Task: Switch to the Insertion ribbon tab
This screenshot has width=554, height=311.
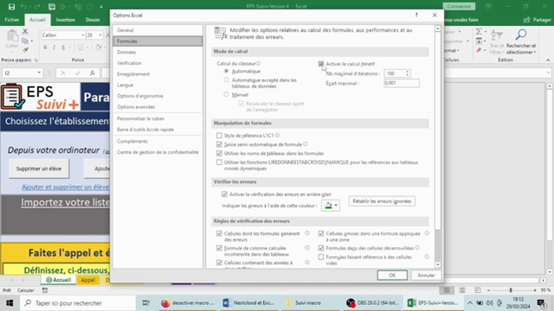Action: tap(65, 19)
